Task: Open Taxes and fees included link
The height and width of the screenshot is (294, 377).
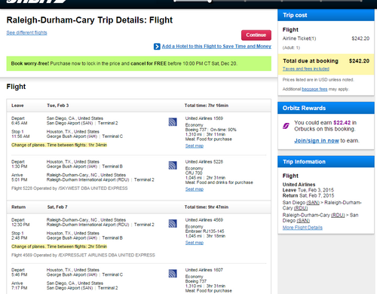Action: coord(306,69)
